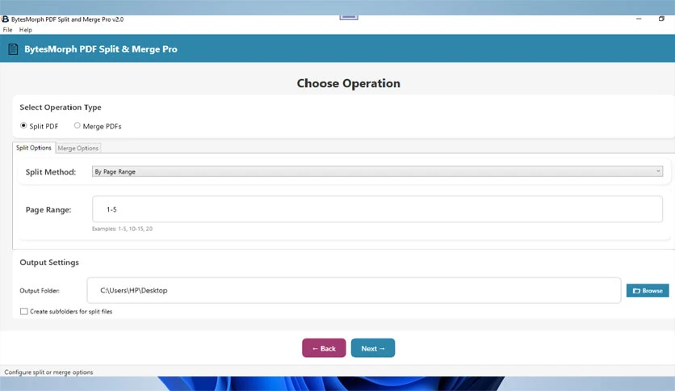
Task: Proceed with the Next button
Action: pos(373,348)
